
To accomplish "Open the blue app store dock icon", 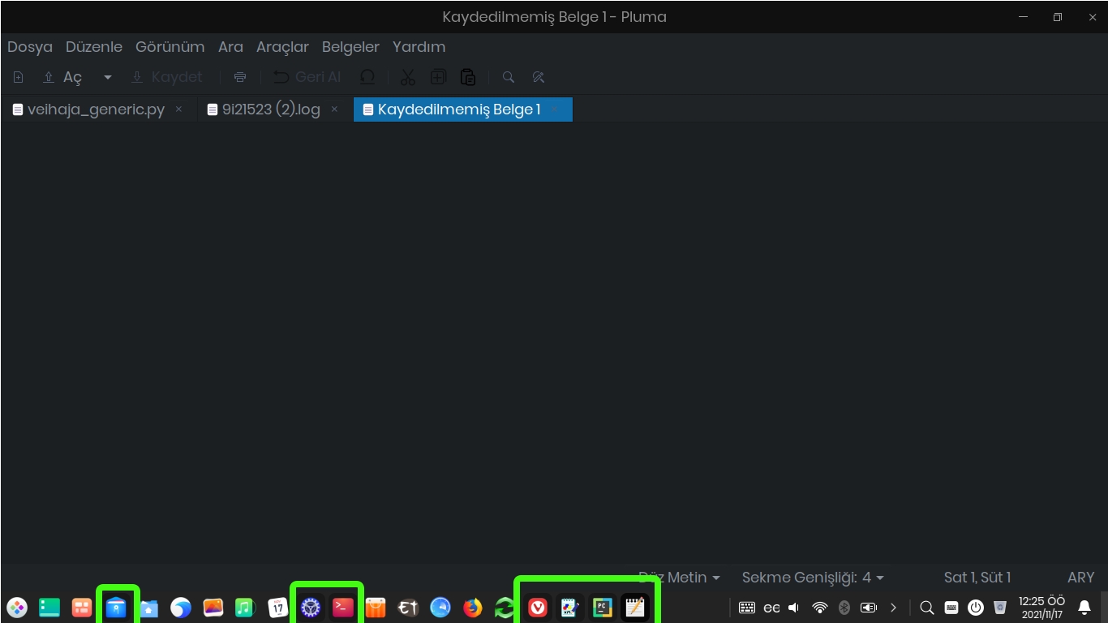I will (116, 607).
